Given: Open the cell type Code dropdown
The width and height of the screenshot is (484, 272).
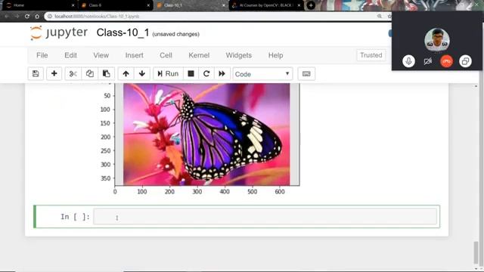Looking at the screenshot, I should coord(262,74).
